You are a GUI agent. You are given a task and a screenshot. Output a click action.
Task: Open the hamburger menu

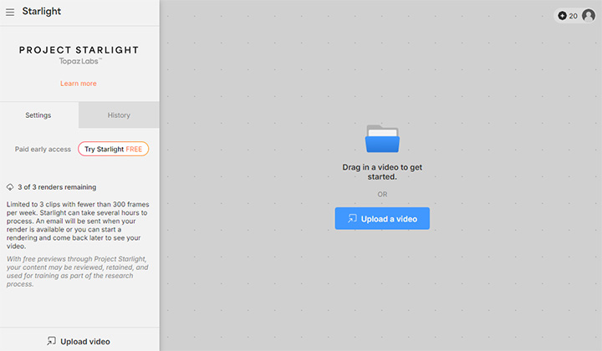[x=10, y=13]
